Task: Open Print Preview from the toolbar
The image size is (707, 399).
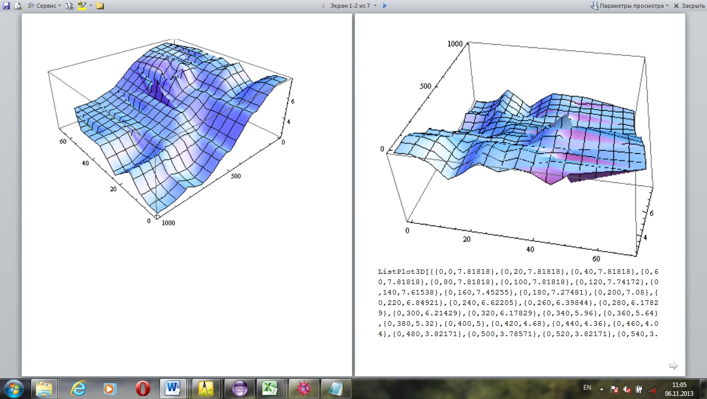Action: [18, 6]
